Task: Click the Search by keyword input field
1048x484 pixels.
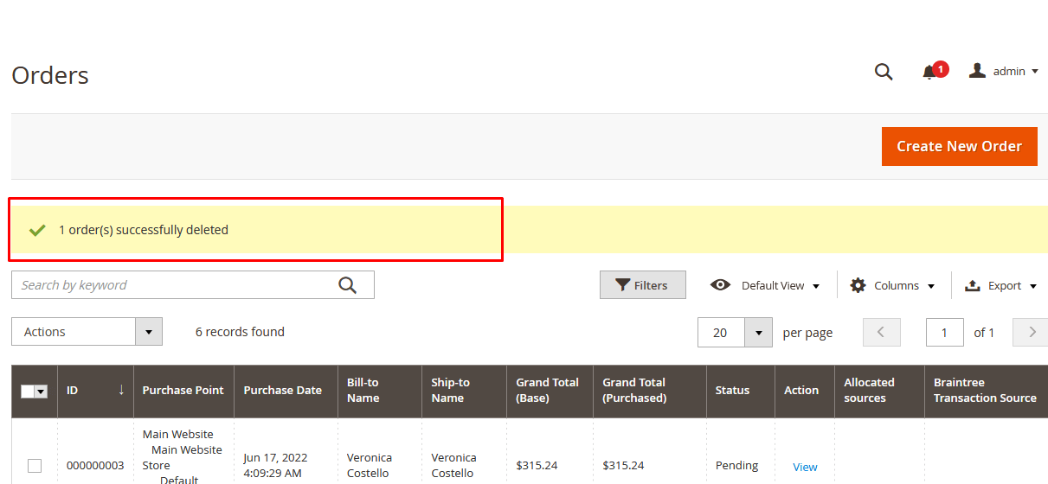Action: pyautogui.click(x=173, y=285)
